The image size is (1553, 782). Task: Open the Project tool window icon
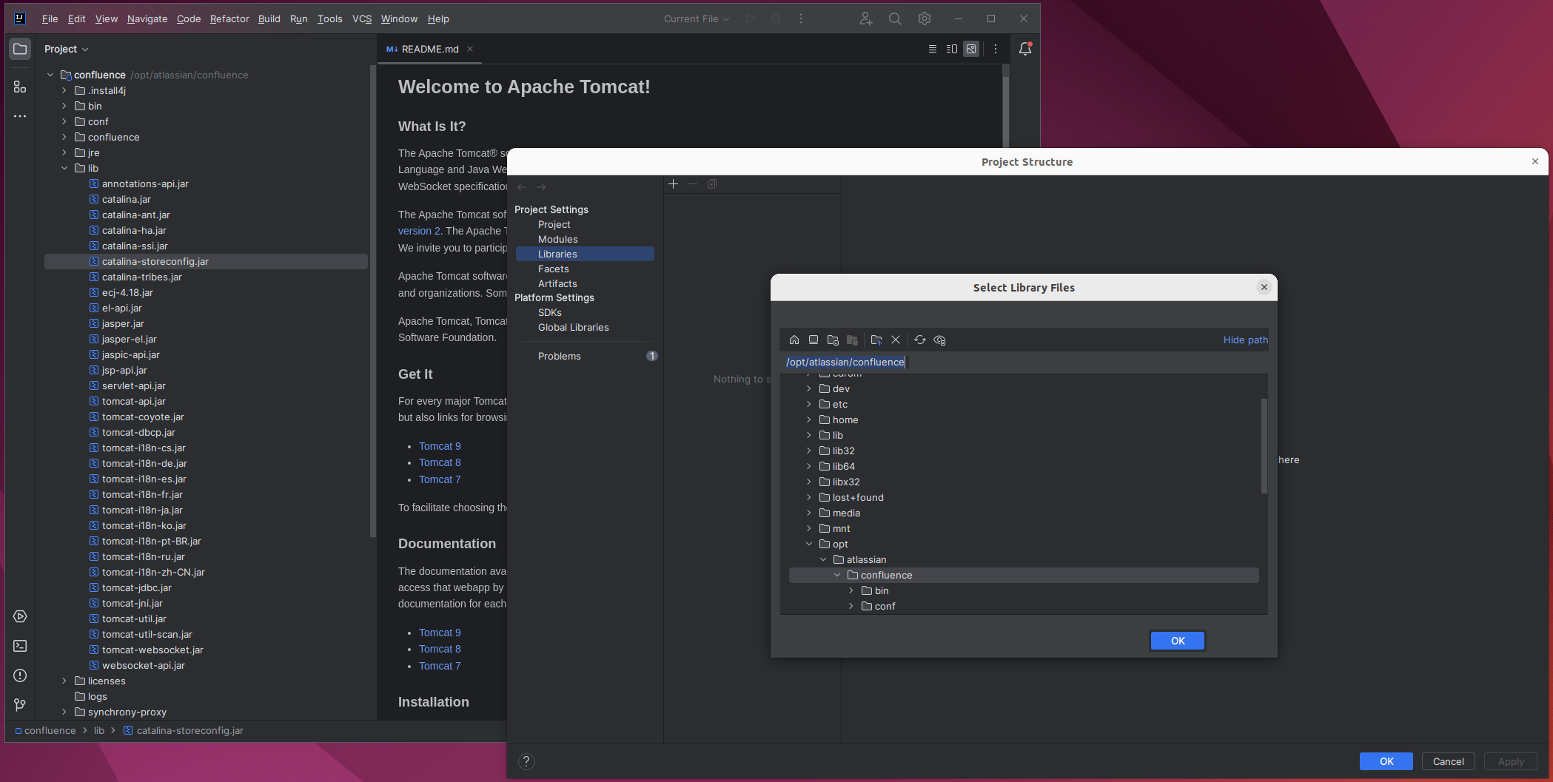20,49
